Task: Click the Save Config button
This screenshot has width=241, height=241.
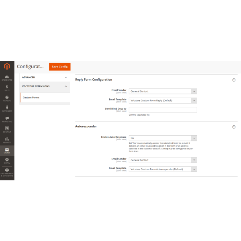Action: [59, 67]
